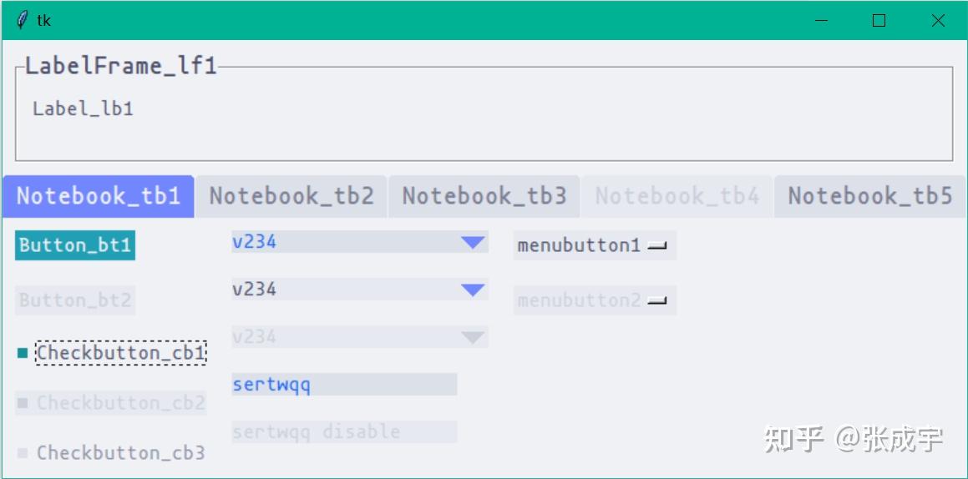The width and height of the screenshot is (968, 479).
Task: Expand the first v234 combobox arrow
Action: pos(473,242)
